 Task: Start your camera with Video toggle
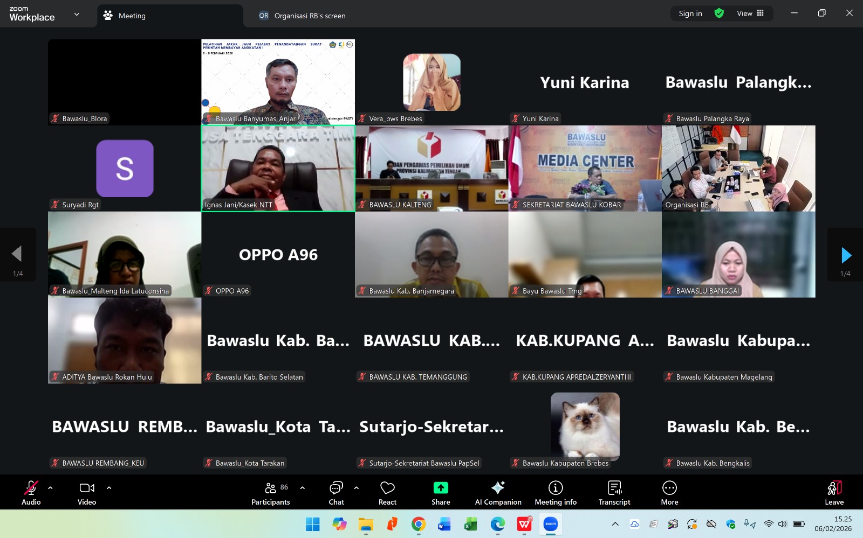tap(87, 492)
